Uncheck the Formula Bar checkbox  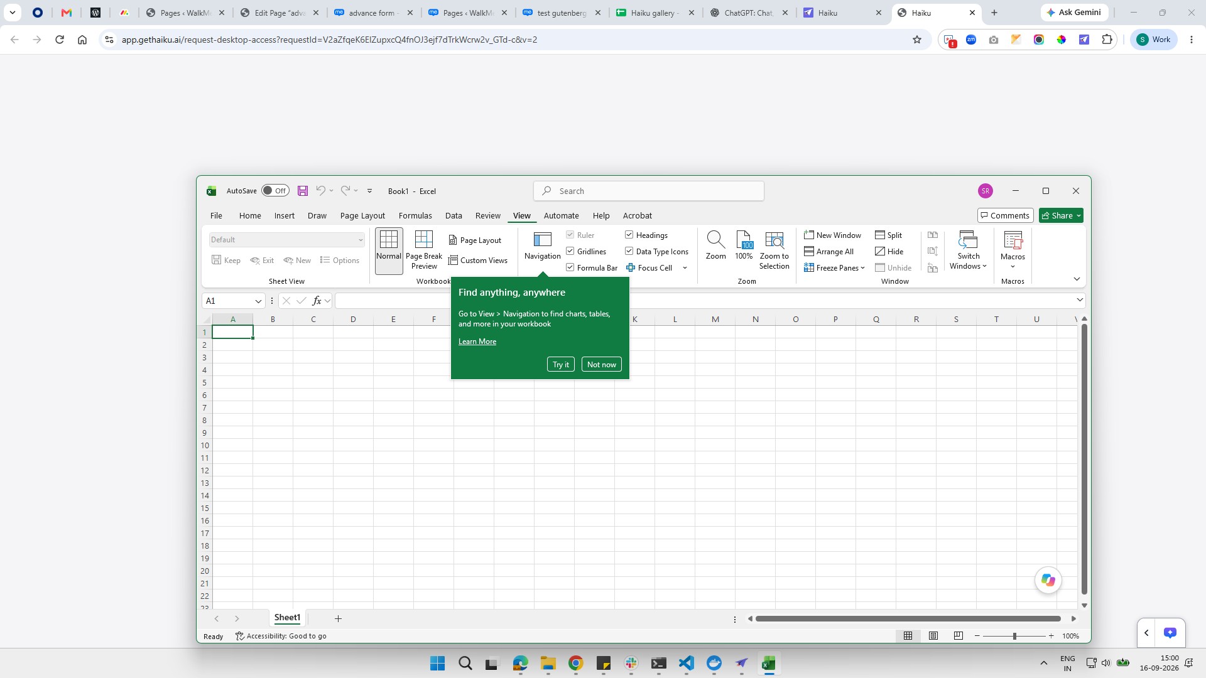pos(570,267)
